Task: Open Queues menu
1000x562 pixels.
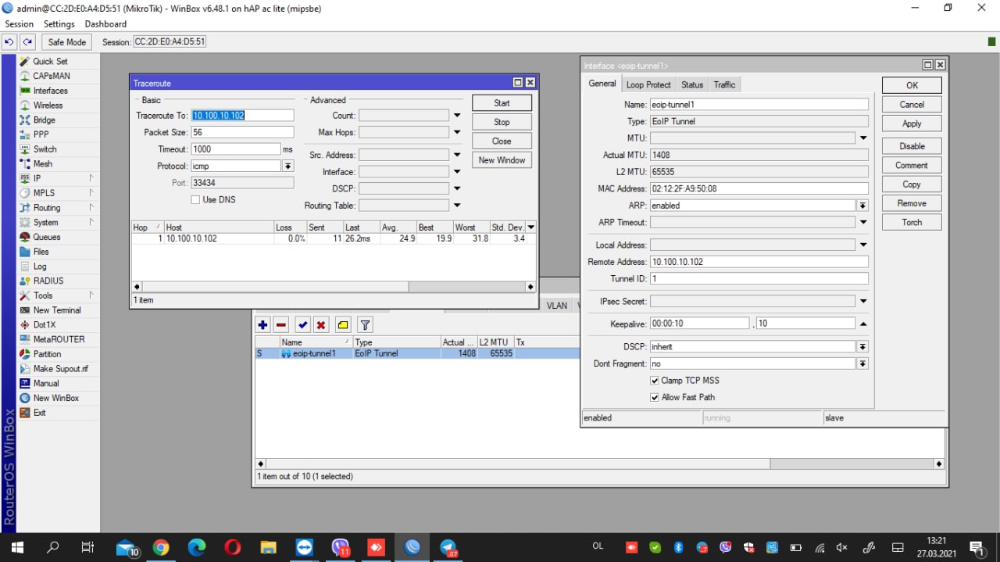Action: coord(46,237)
